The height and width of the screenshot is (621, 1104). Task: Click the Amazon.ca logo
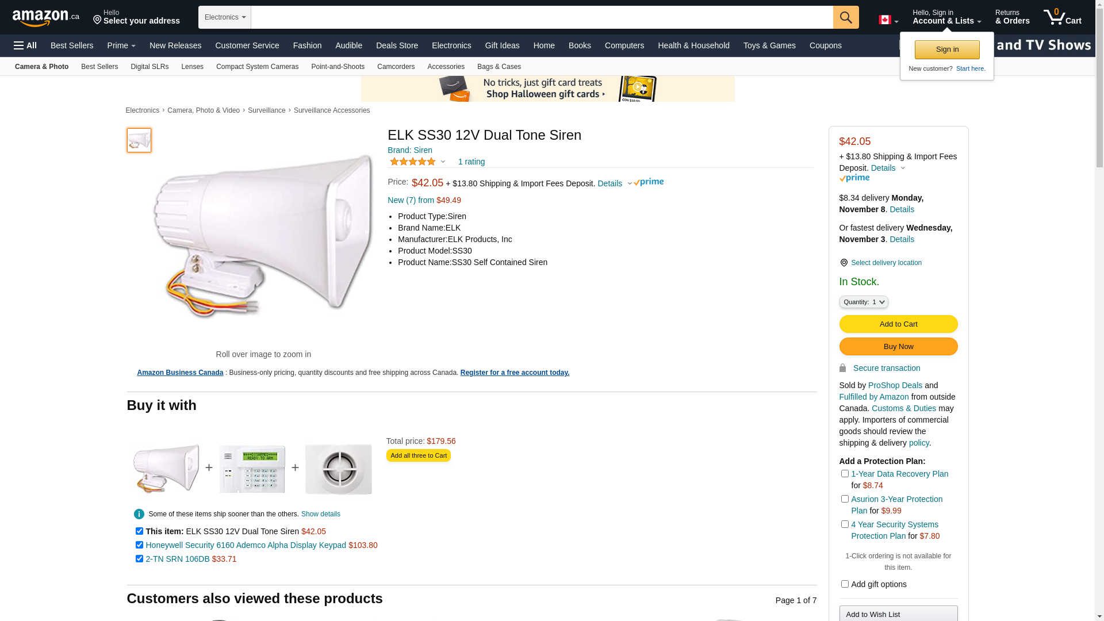(46, 17)
